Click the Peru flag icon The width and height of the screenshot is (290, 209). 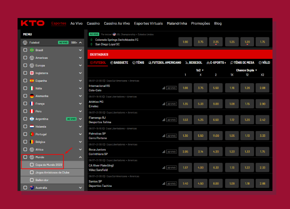point(32,111)
